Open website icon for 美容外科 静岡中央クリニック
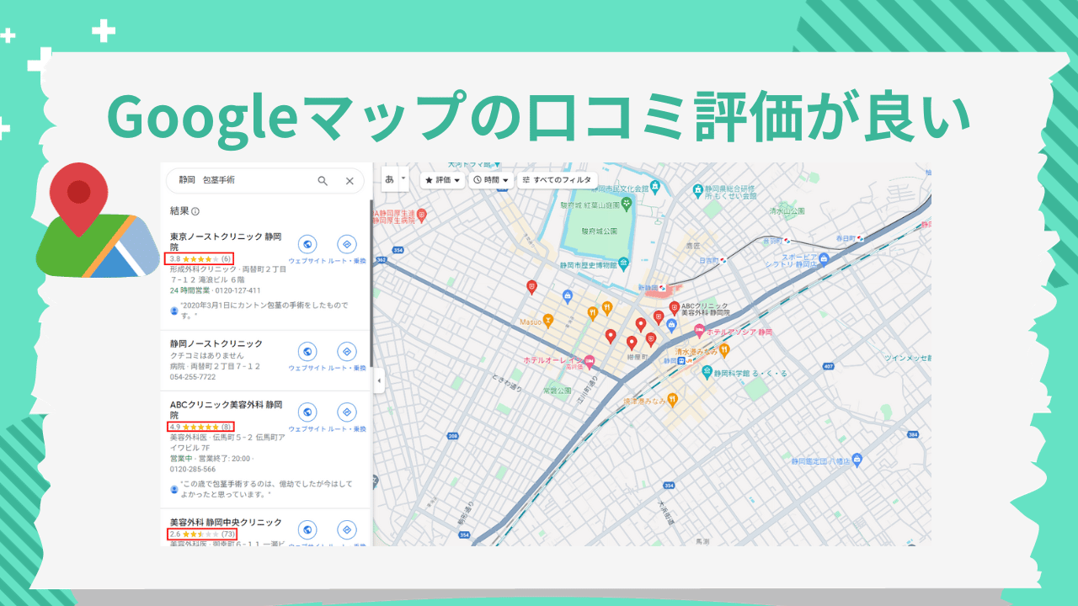This screenshot has width=1078, height=606. (x=307, y=530)
